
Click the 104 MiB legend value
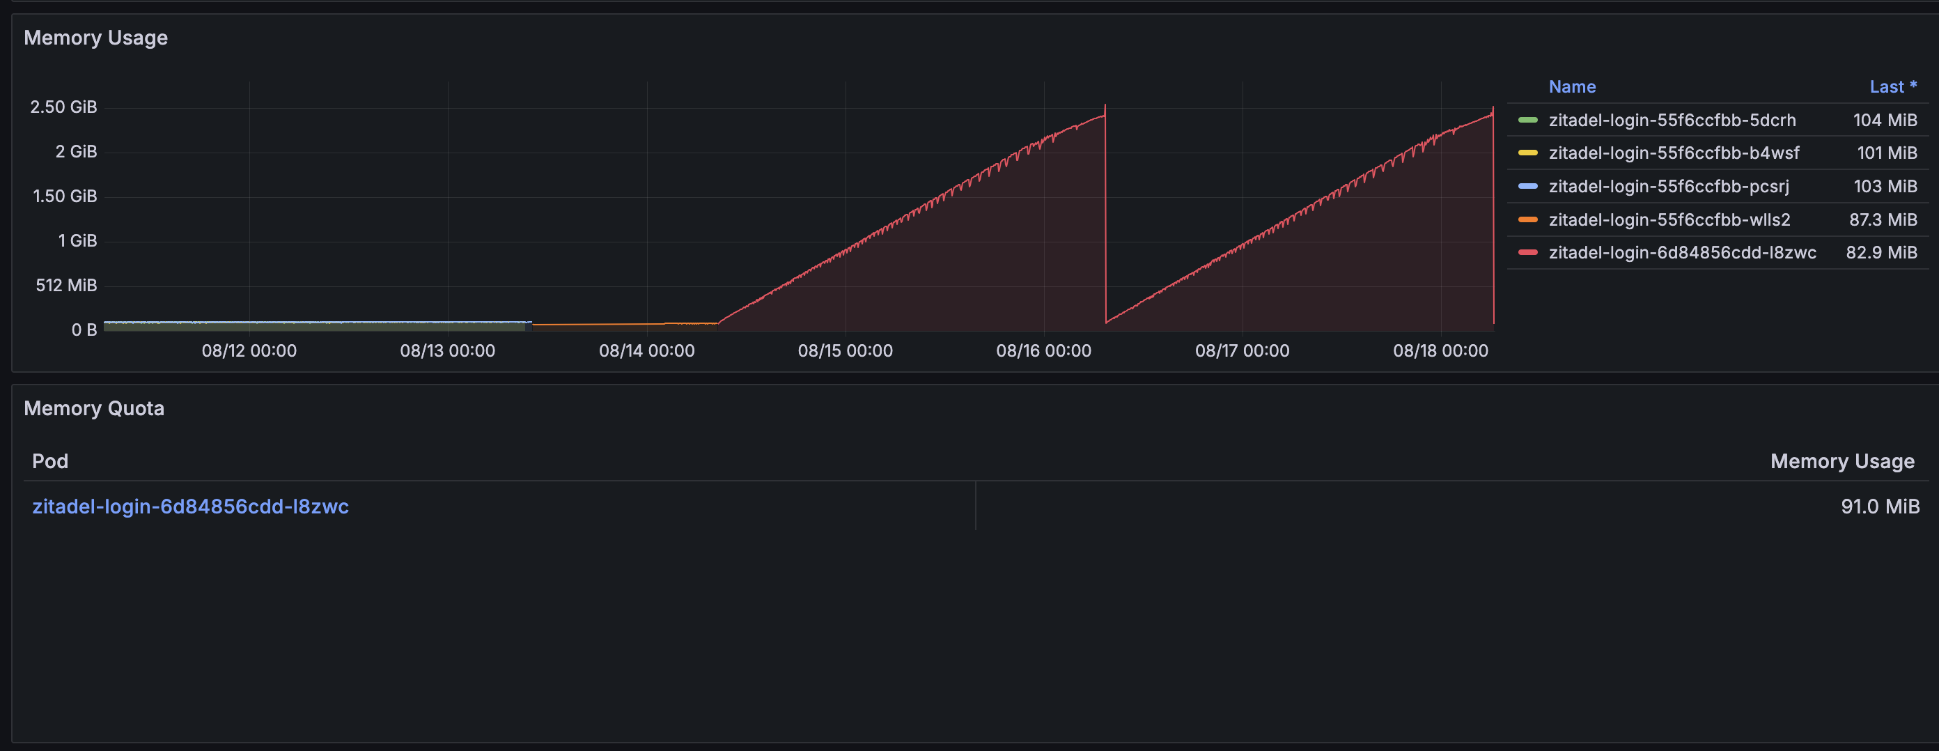click(1885, 120)
